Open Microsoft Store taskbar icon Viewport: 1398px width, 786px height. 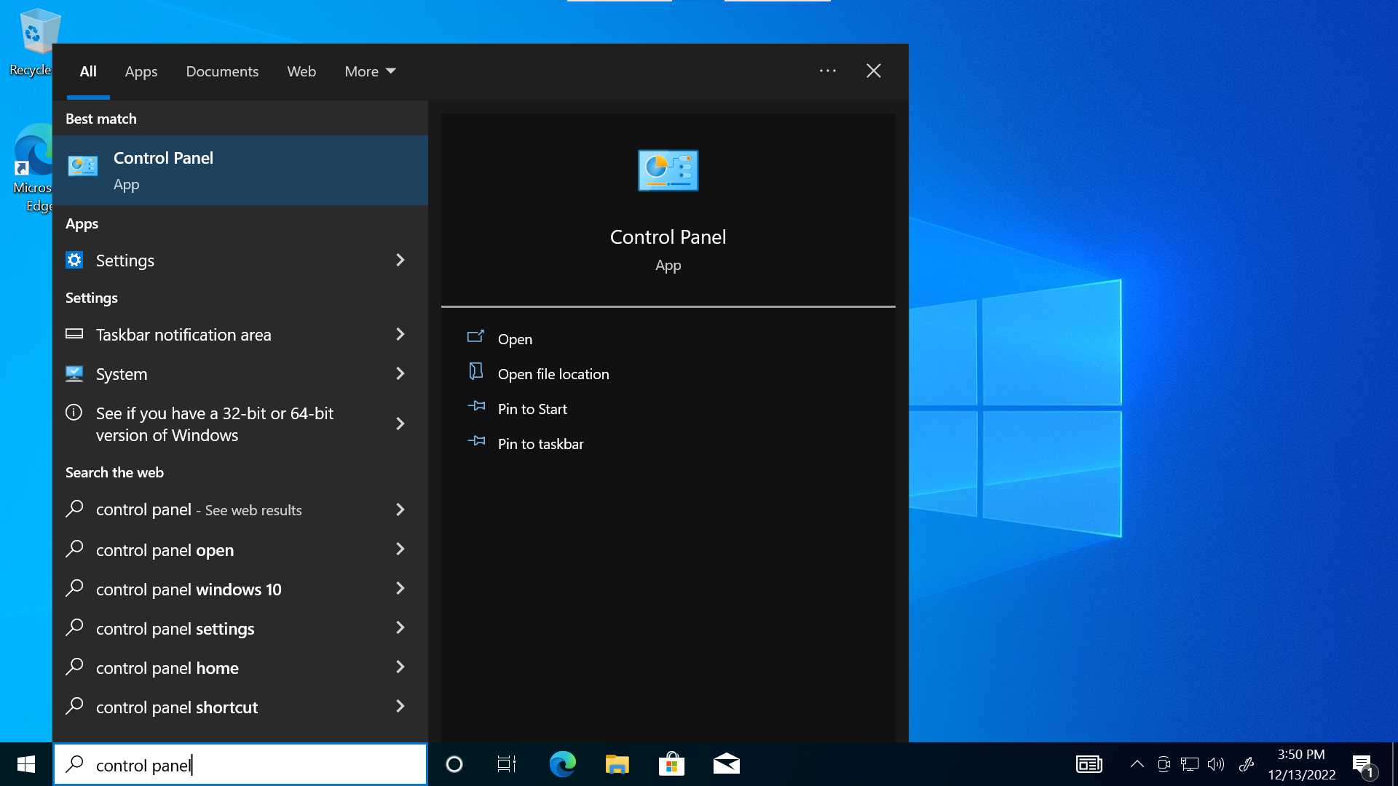671,764
